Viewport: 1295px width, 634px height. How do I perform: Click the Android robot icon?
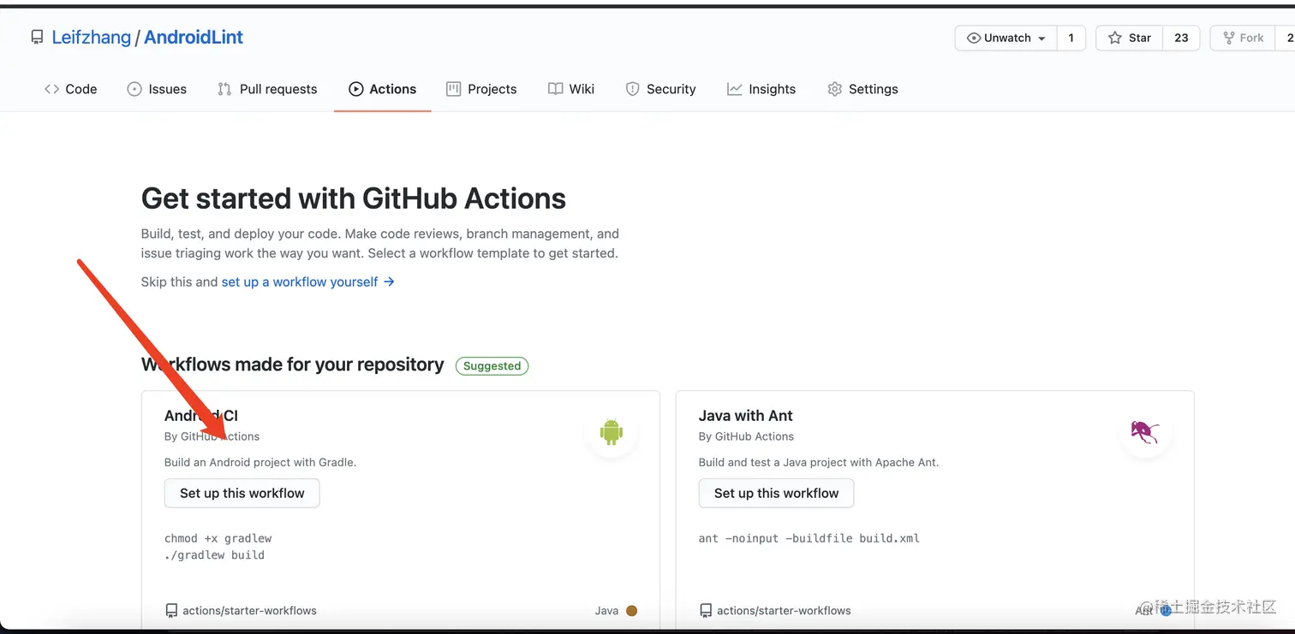(x=611, y=432)
